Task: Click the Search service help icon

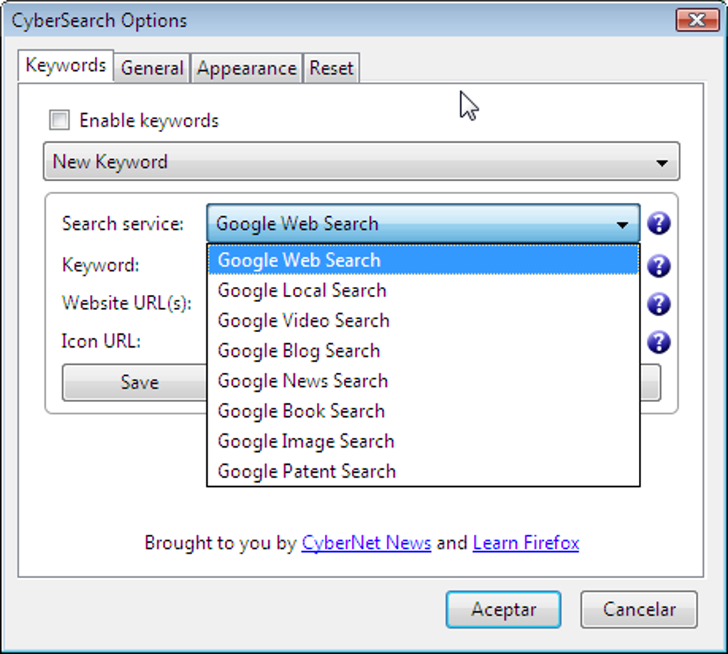Action: pyautogui.click(x=659, y=223)
